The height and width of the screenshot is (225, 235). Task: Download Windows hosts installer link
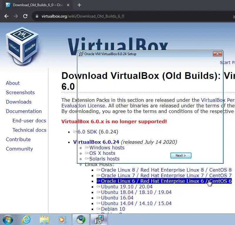pos(107,148)
